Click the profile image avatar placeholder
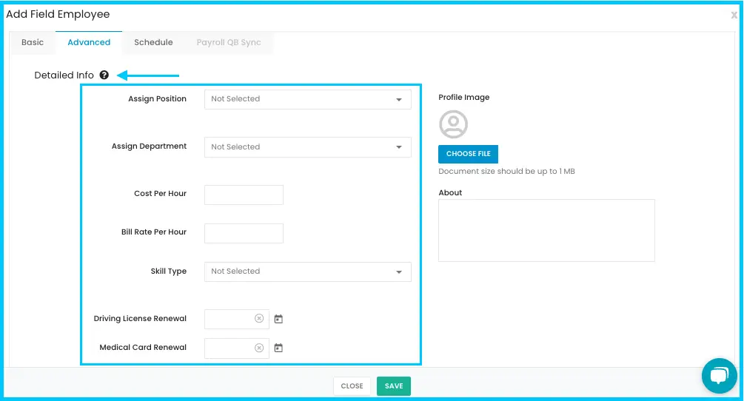 click(x=453, y=124)
